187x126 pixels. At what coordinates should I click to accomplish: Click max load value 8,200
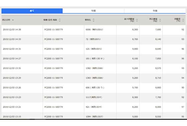click(x=135, y=107)
